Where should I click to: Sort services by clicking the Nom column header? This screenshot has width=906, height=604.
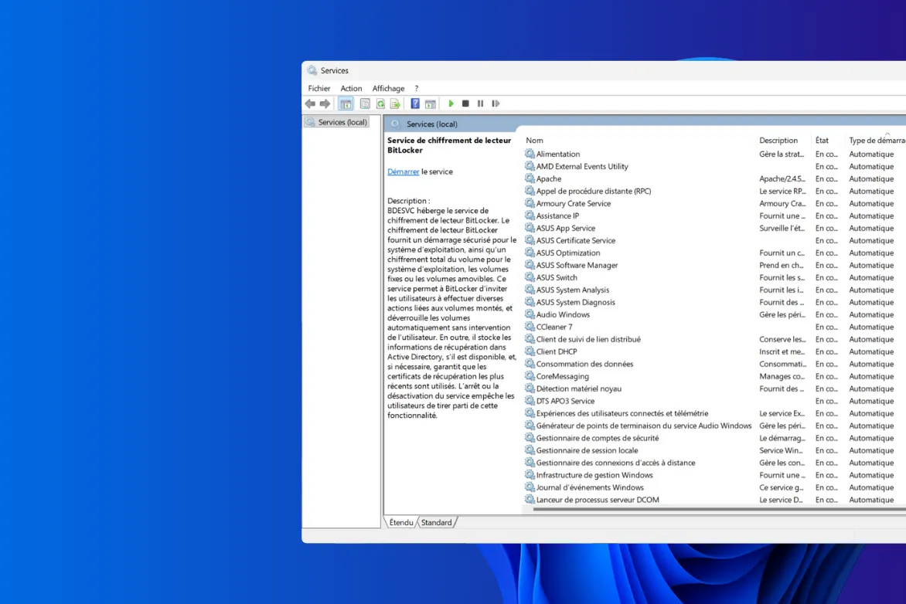[x=534, y=140]
